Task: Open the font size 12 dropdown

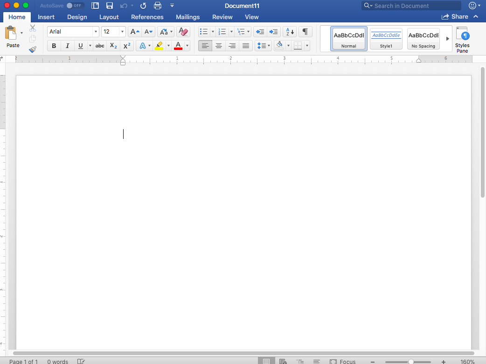Action: [x=122, y=32]
